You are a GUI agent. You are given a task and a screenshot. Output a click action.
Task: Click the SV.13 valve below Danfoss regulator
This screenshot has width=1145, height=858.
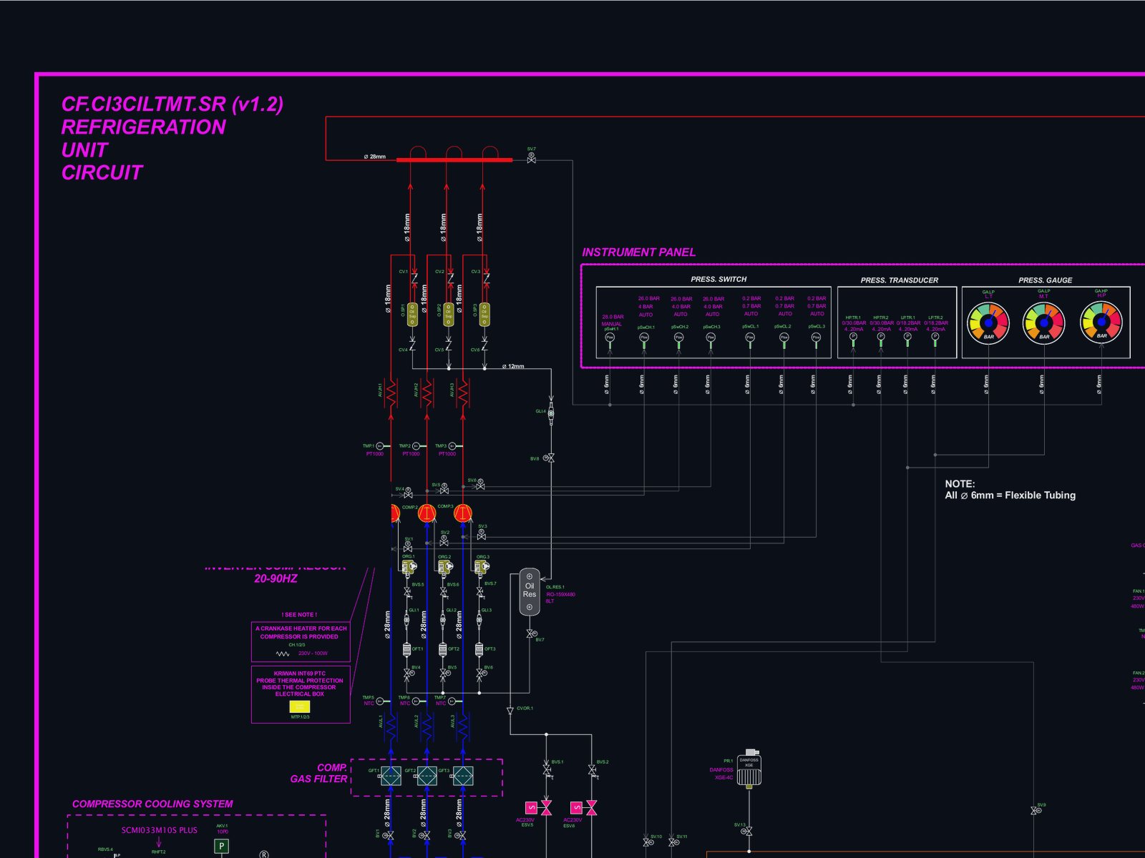(748, 832)
